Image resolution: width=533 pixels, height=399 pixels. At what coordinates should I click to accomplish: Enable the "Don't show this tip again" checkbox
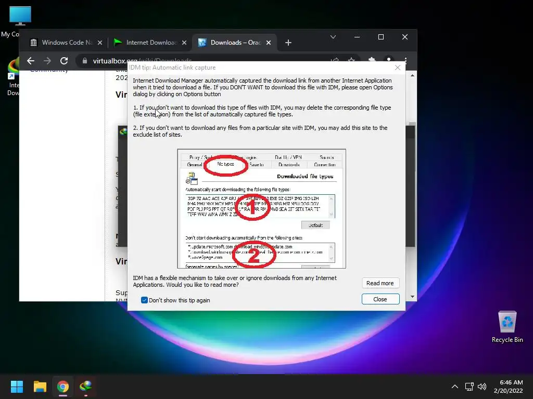pos(144,300)
